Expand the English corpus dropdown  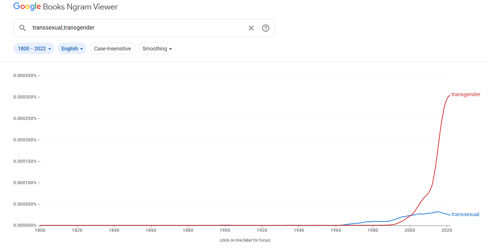tap(72, 49)
